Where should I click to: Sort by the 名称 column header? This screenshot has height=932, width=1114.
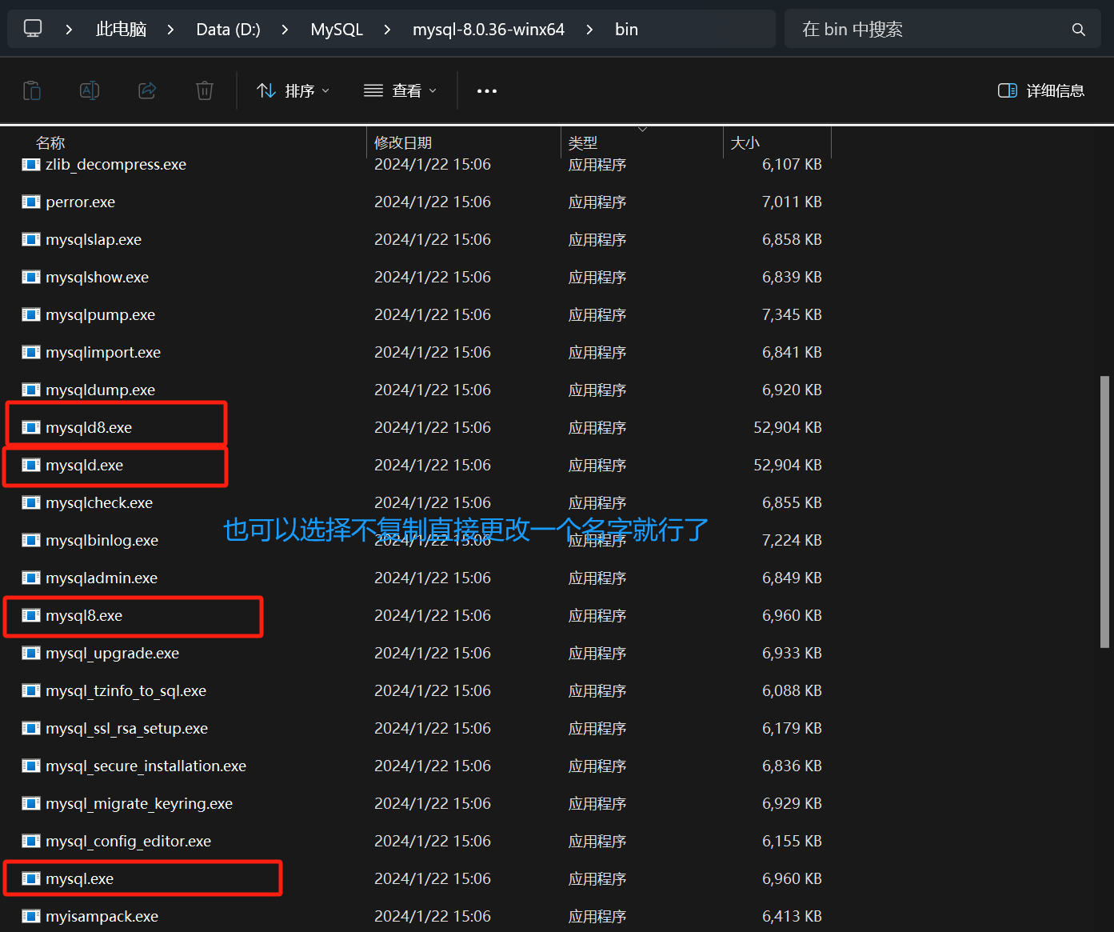pyautogui.click(x=50, y=143)
